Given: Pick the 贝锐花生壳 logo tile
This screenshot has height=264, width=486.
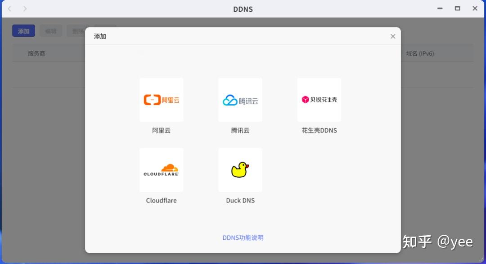Looking at the screenshot, I should (x=319, y=100).
